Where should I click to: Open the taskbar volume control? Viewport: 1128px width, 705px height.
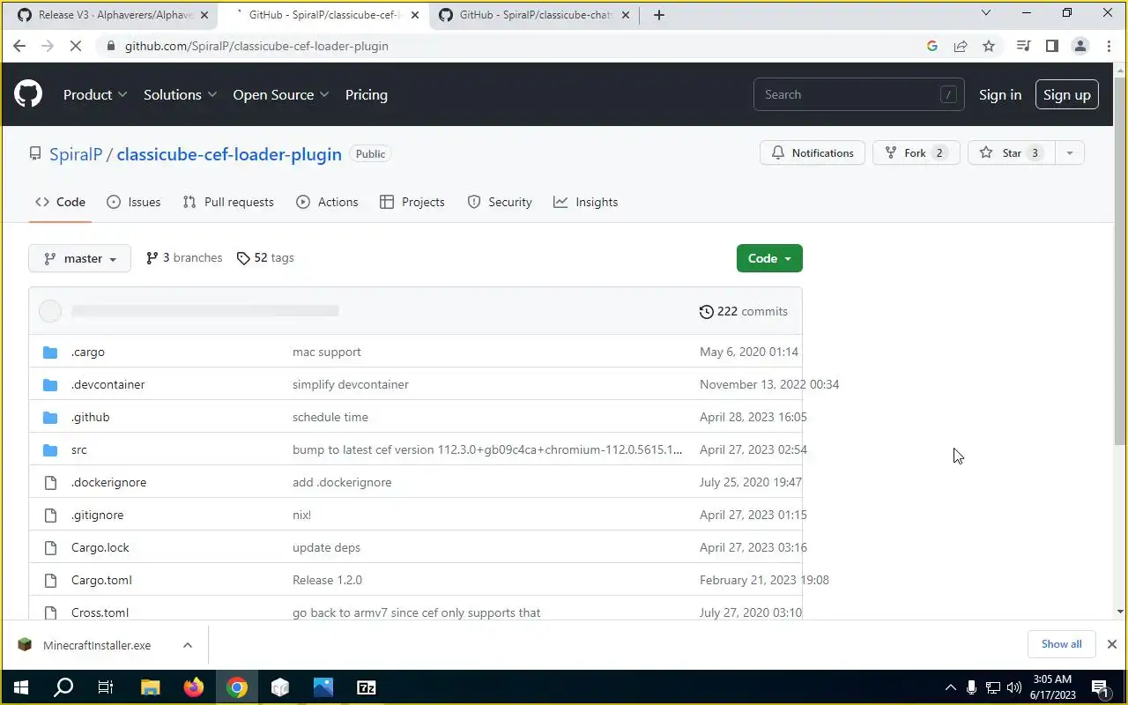click(1013, 687)
